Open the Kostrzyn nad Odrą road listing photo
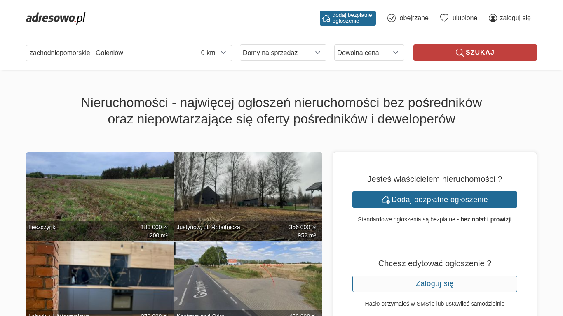 pos(248,276)
